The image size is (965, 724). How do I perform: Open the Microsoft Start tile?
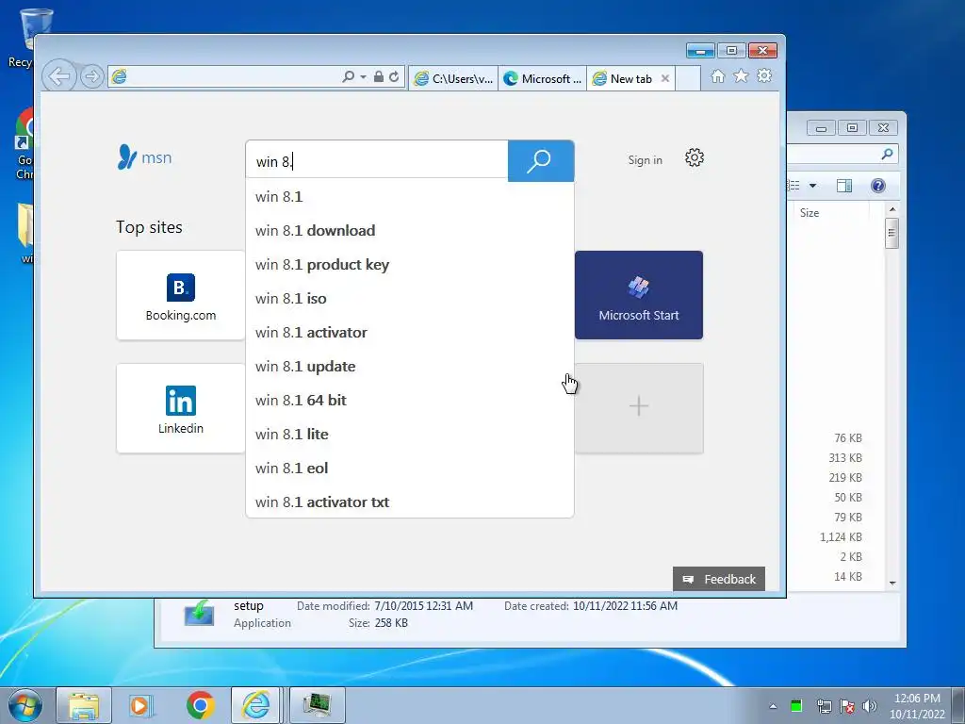click(x=639, y=295)
